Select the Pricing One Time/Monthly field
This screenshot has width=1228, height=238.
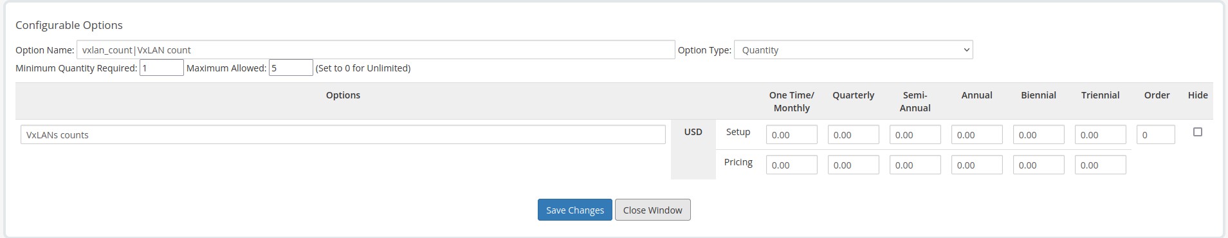pos(791,165)
